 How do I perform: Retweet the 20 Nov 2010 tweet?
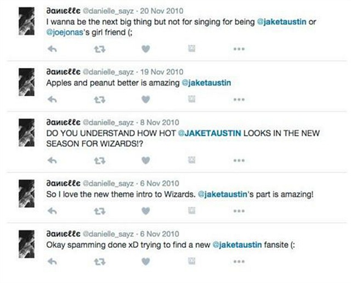(99, 49)
